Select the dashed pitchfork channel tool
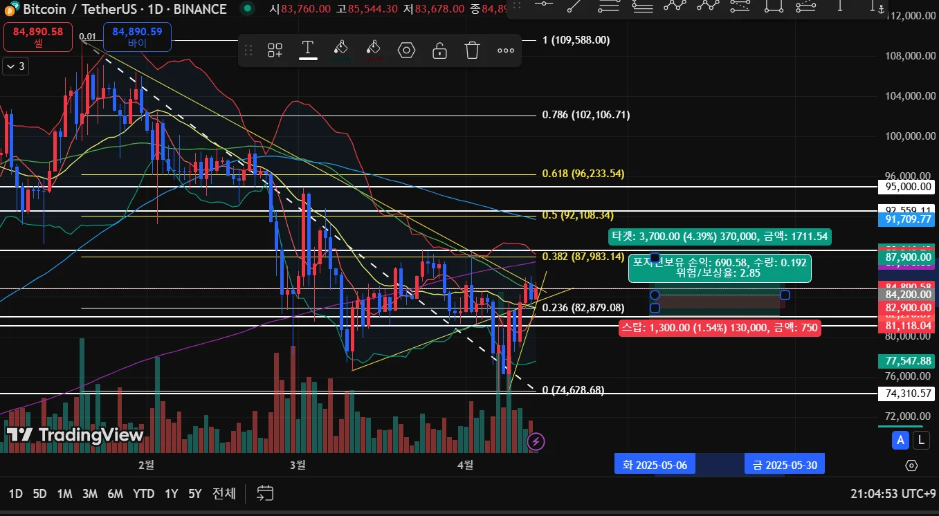The image size is (939, 516). coord(740,5)
